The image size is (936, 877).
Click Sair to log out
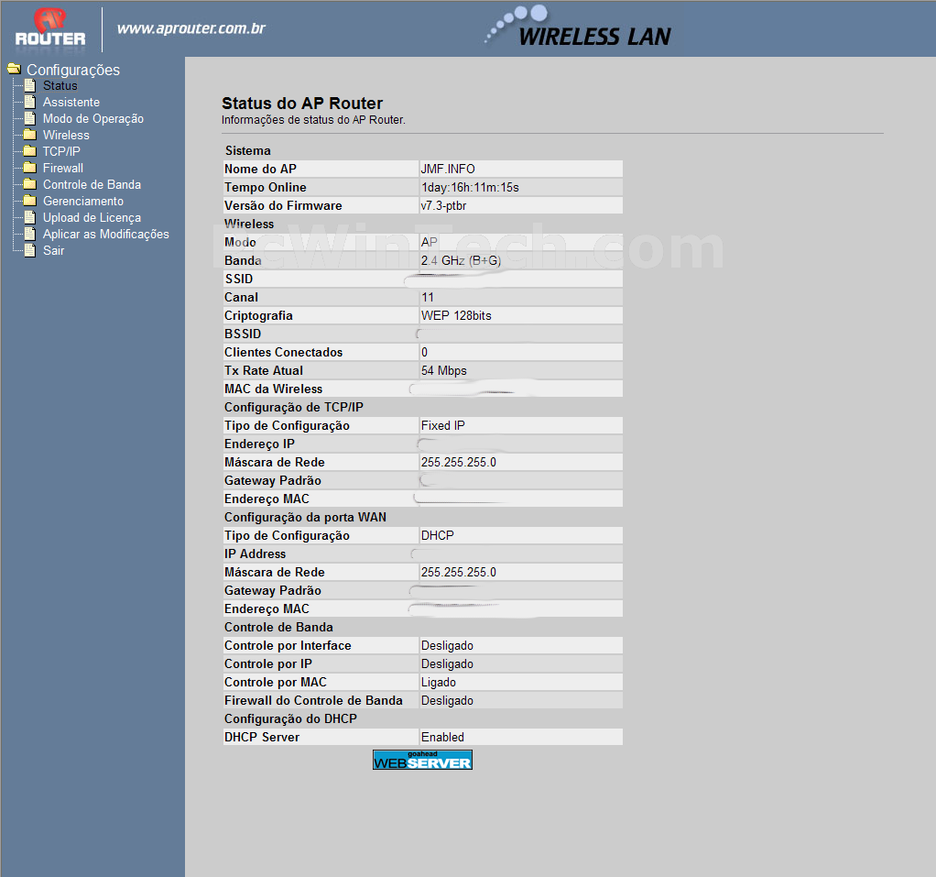[x=53, y=250]
